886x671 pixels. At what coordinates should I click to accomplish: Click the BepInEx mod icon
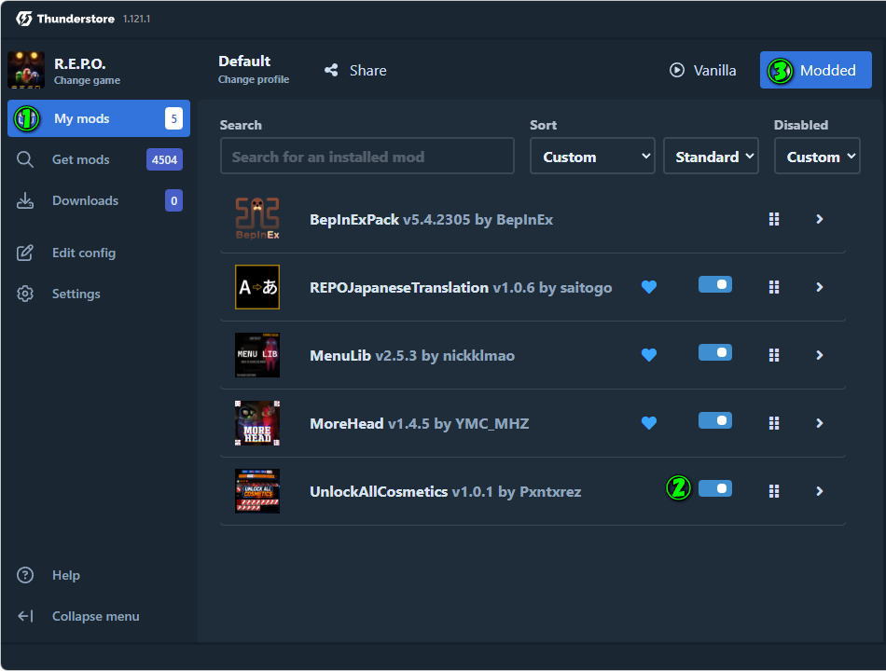pos(257,219)
